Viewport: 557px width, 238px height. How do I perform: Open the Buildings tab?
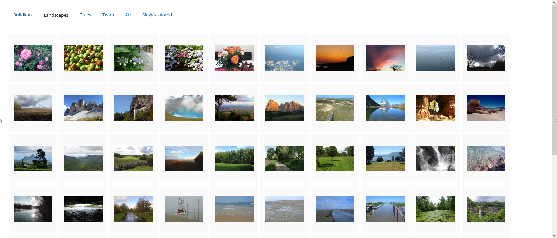click(23, 15)
